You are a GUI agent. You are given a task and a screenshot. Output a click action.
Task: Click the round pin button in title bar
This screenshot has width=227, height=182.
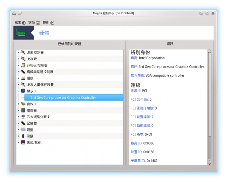pos(20,13)
